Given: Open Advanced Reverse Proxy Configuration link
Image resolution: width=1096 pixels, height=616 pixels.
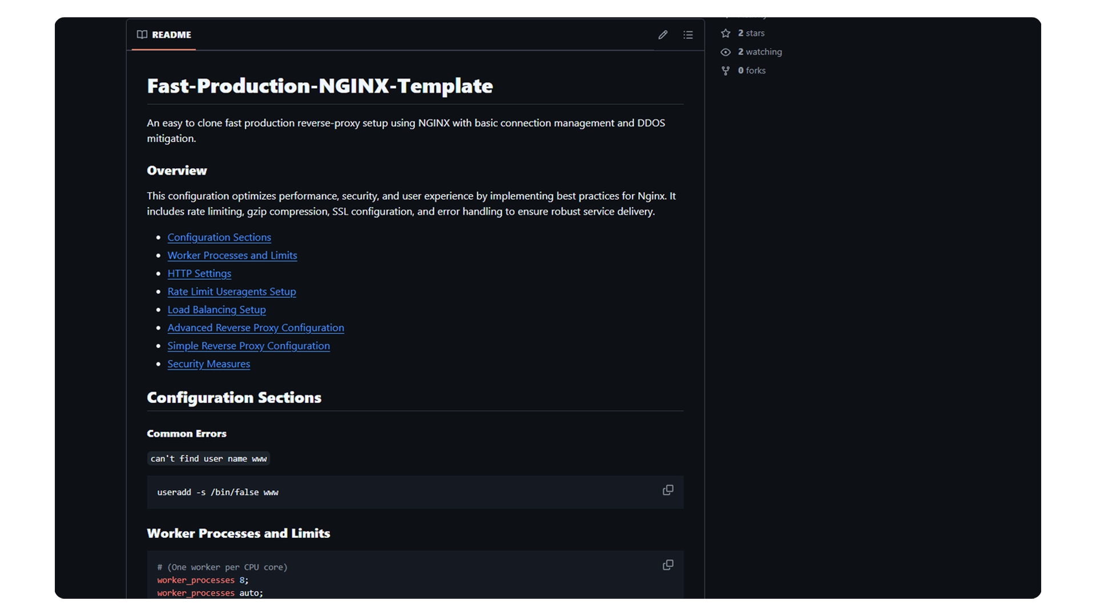Looking at the screenshot, I should [x=256, y=328].
